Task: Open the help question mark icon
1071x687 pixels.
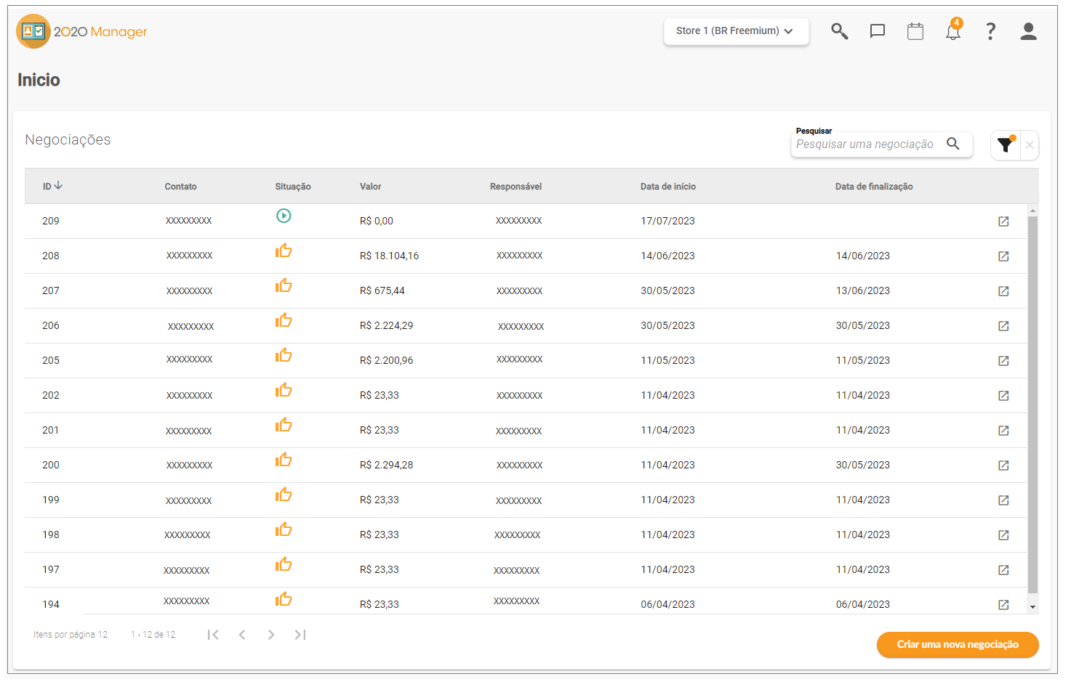Action: coord(990,31)
